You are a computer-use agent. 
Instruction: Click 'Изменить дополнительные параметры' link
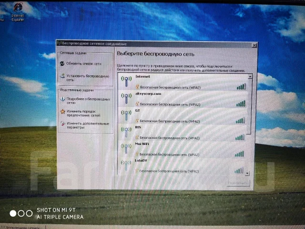88,125
